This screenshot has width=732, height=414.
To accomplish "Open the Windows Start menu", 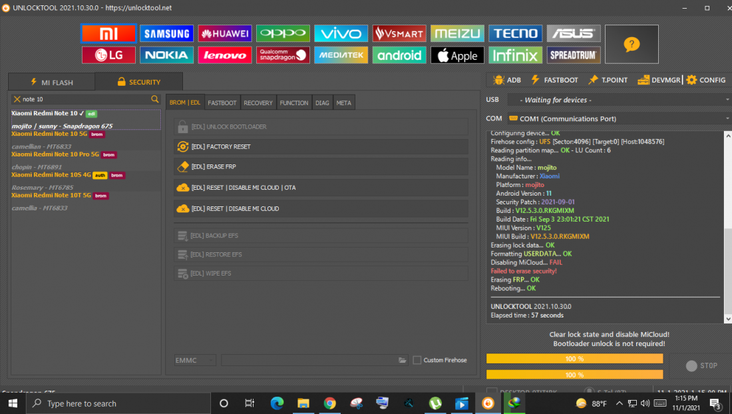I will point(13,403).
